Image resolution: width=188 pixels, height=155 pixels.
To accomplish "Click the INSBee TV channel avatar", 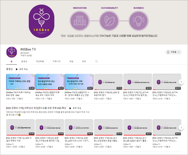I will tap(12, 52).
